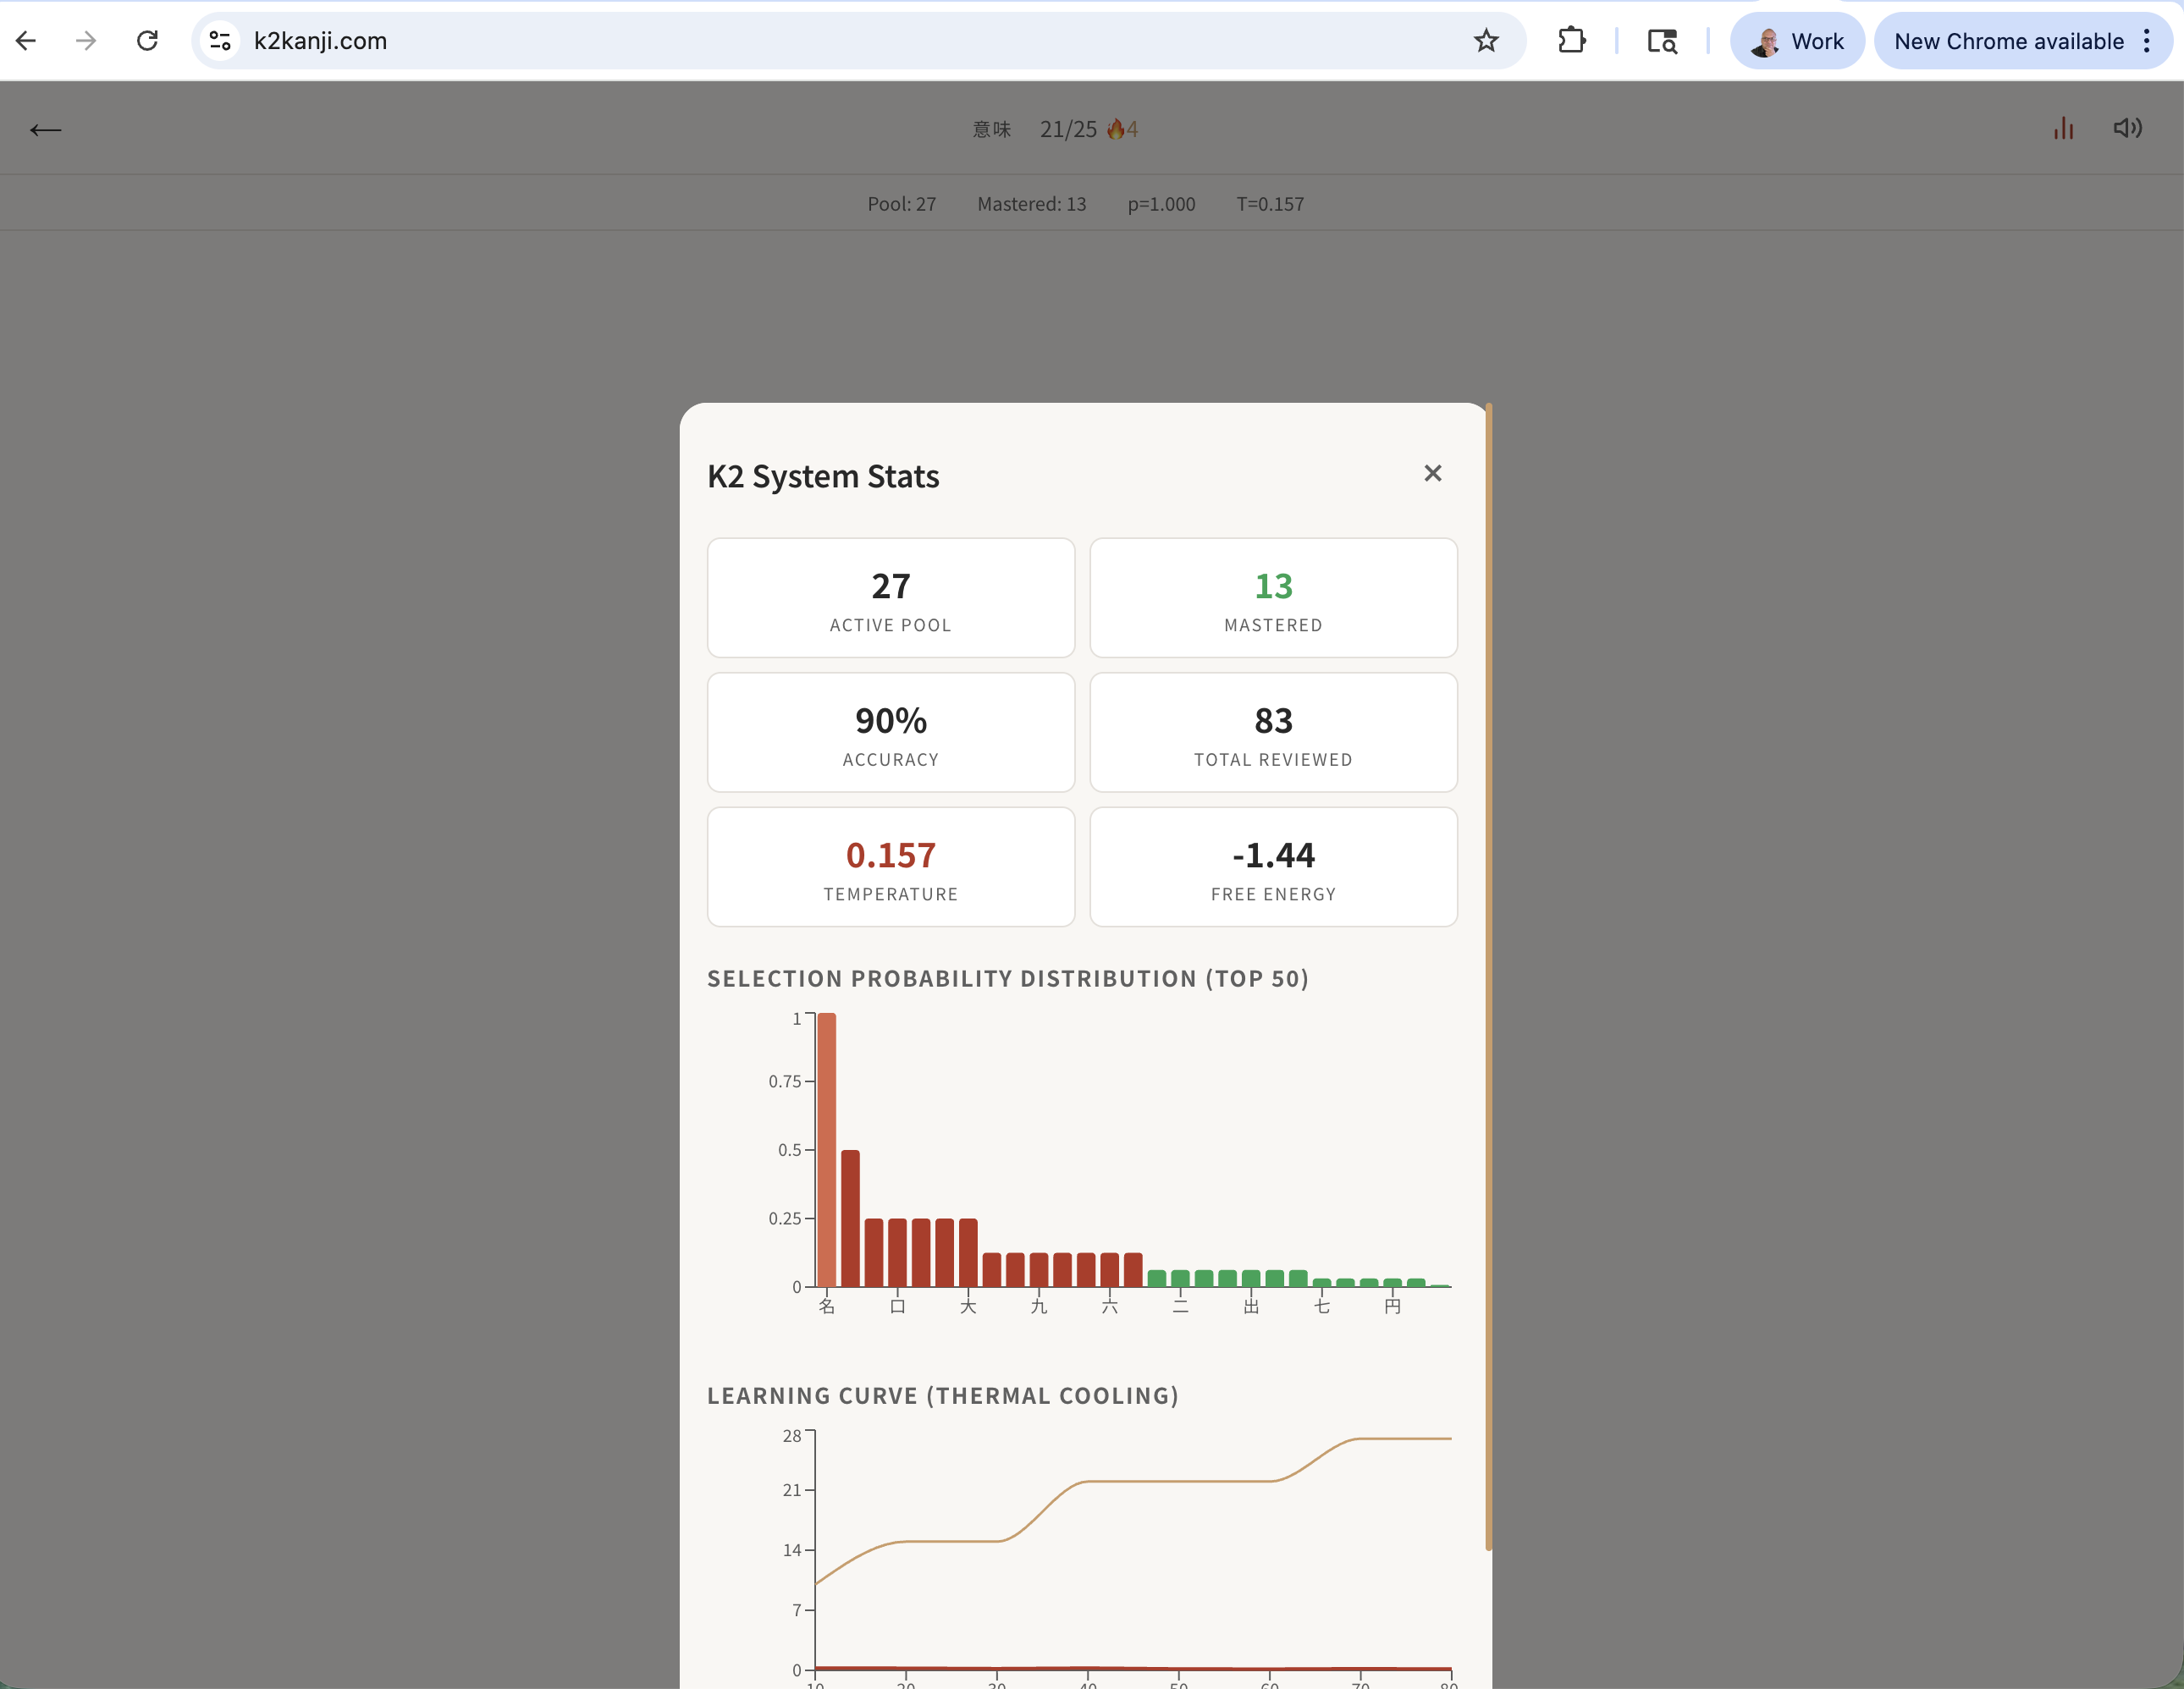
Task: Focus the k2kanji.com address bar
Action: [x=800, y=41]
